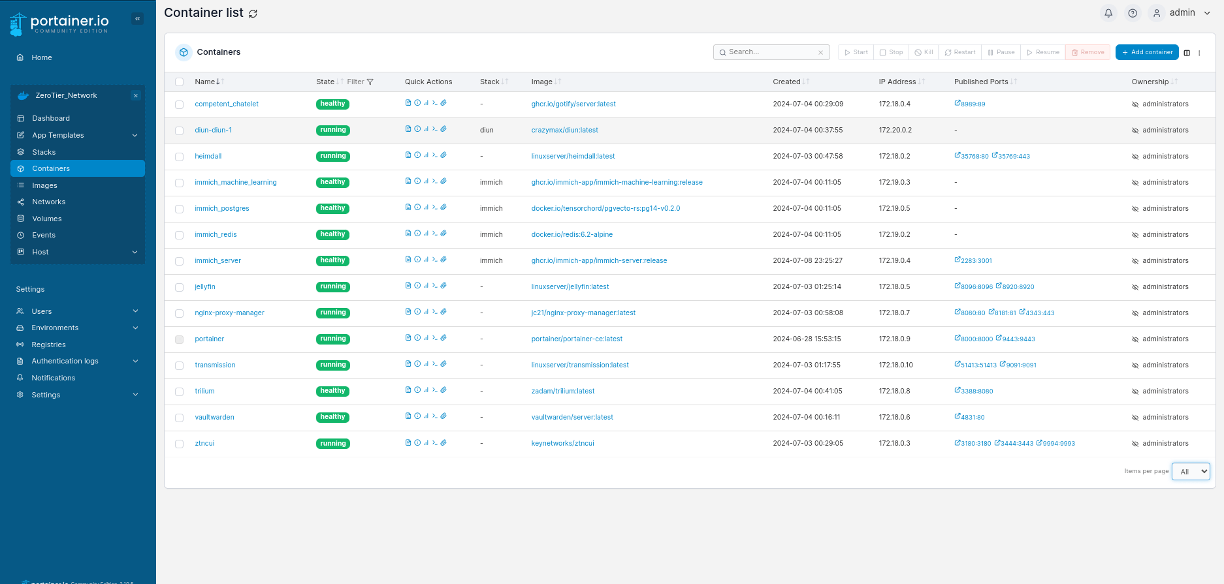Tick the diun-diun-1 row checkbox
This screenshot has width=1224, height=584.
[x=179, y=131]
